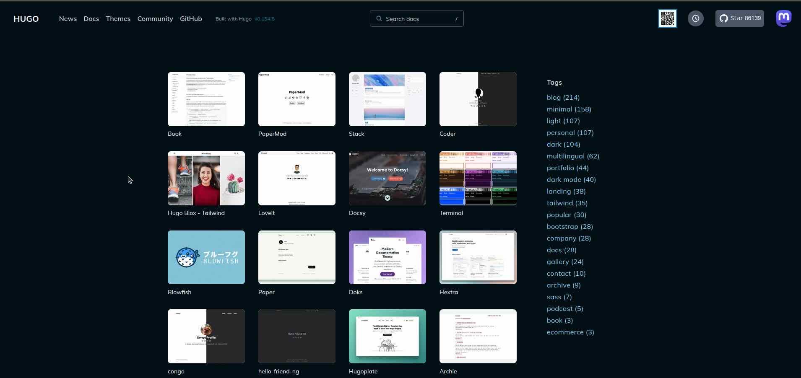Click the Coder theme title
801x378 pixels.
point(447,134)
